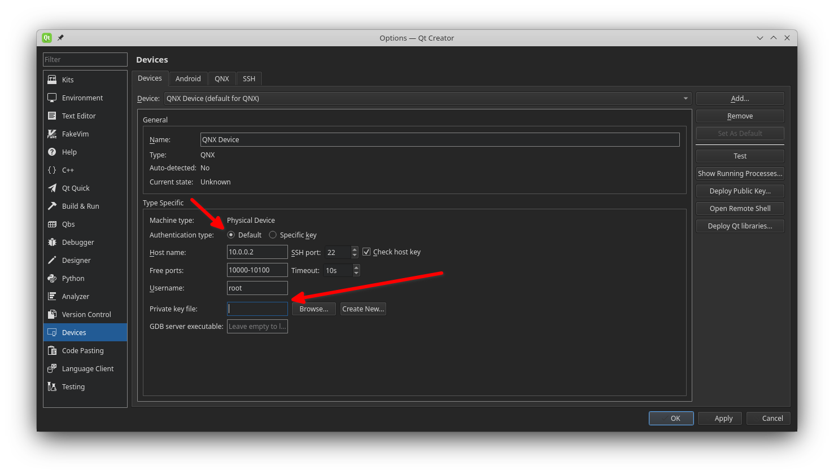This screenshot has height=475, width=834.
Task: Open the Help question-mark icon
Action: (52, 152)
